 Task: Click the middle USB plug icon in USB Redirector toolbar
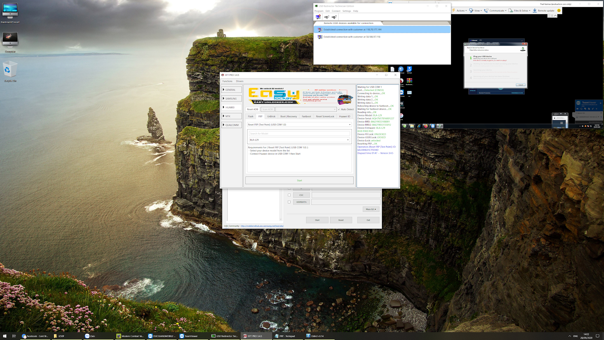[326, 17]
